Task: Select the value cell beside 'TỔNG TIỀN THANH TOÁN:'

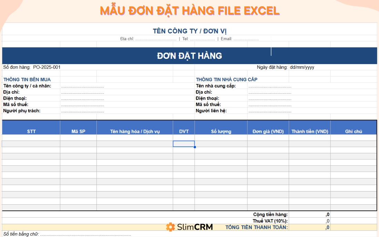Action: 310,227
